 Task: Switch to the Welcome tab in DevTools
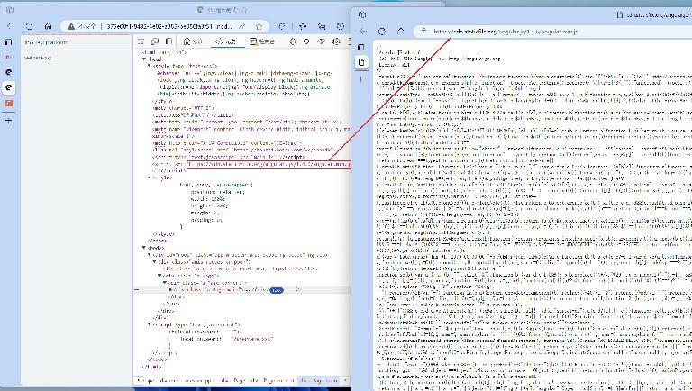(x=193, y=41)
